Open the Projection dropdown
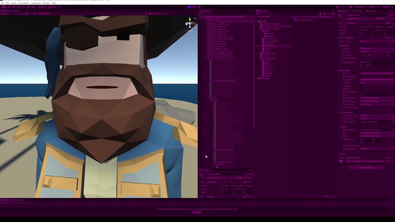Screen dimensions: 395x222 (377, 49)
